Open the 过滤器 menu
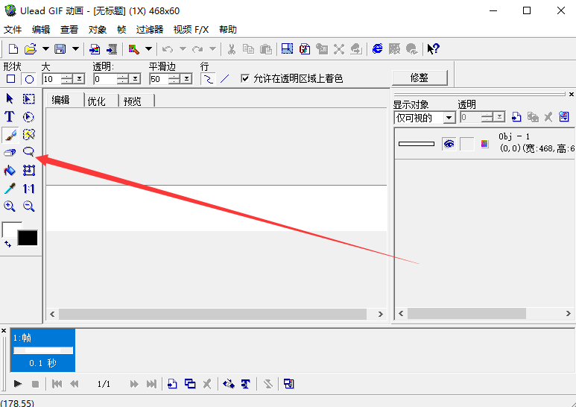Image resolution: width=576 pixels, height=407 pixels. 149,30
